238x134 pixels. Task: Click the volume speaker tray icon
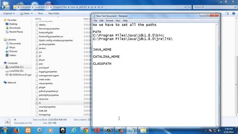219,131
